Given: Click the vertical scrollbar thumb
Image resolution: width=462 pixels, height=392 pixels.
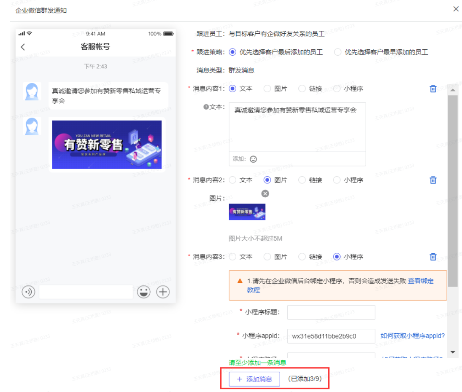Looking at the screenshot, I should point(453,191).
